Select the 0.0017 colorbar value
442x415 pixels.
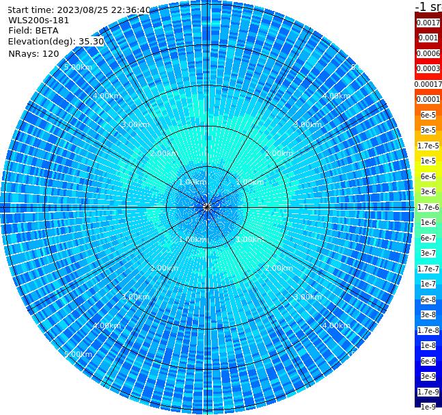pos(428,23)
